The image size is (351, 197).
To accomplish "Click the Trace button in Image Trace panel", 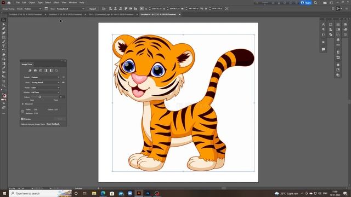I will pos(60,119).
